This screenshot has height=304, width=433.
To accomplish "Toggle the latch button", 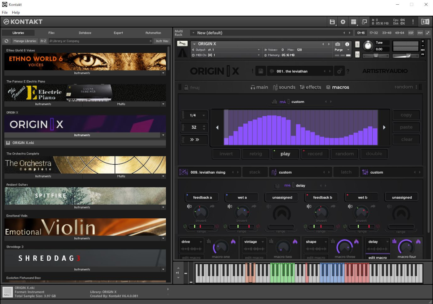I will coord(346,172).
